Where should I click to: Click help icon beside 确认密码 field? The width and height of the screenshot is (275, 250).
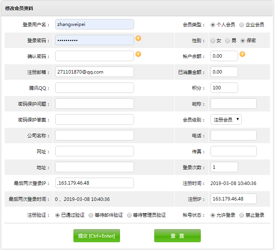[138, 54]
